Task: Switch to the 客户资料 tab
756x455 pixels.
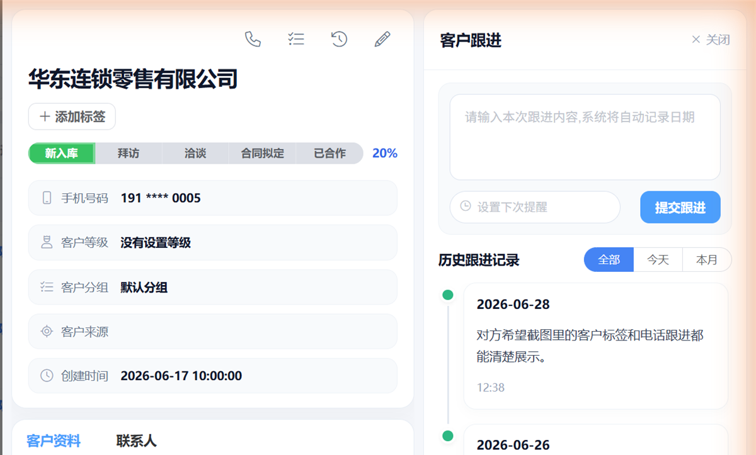Action: click(x=54, y=441)
